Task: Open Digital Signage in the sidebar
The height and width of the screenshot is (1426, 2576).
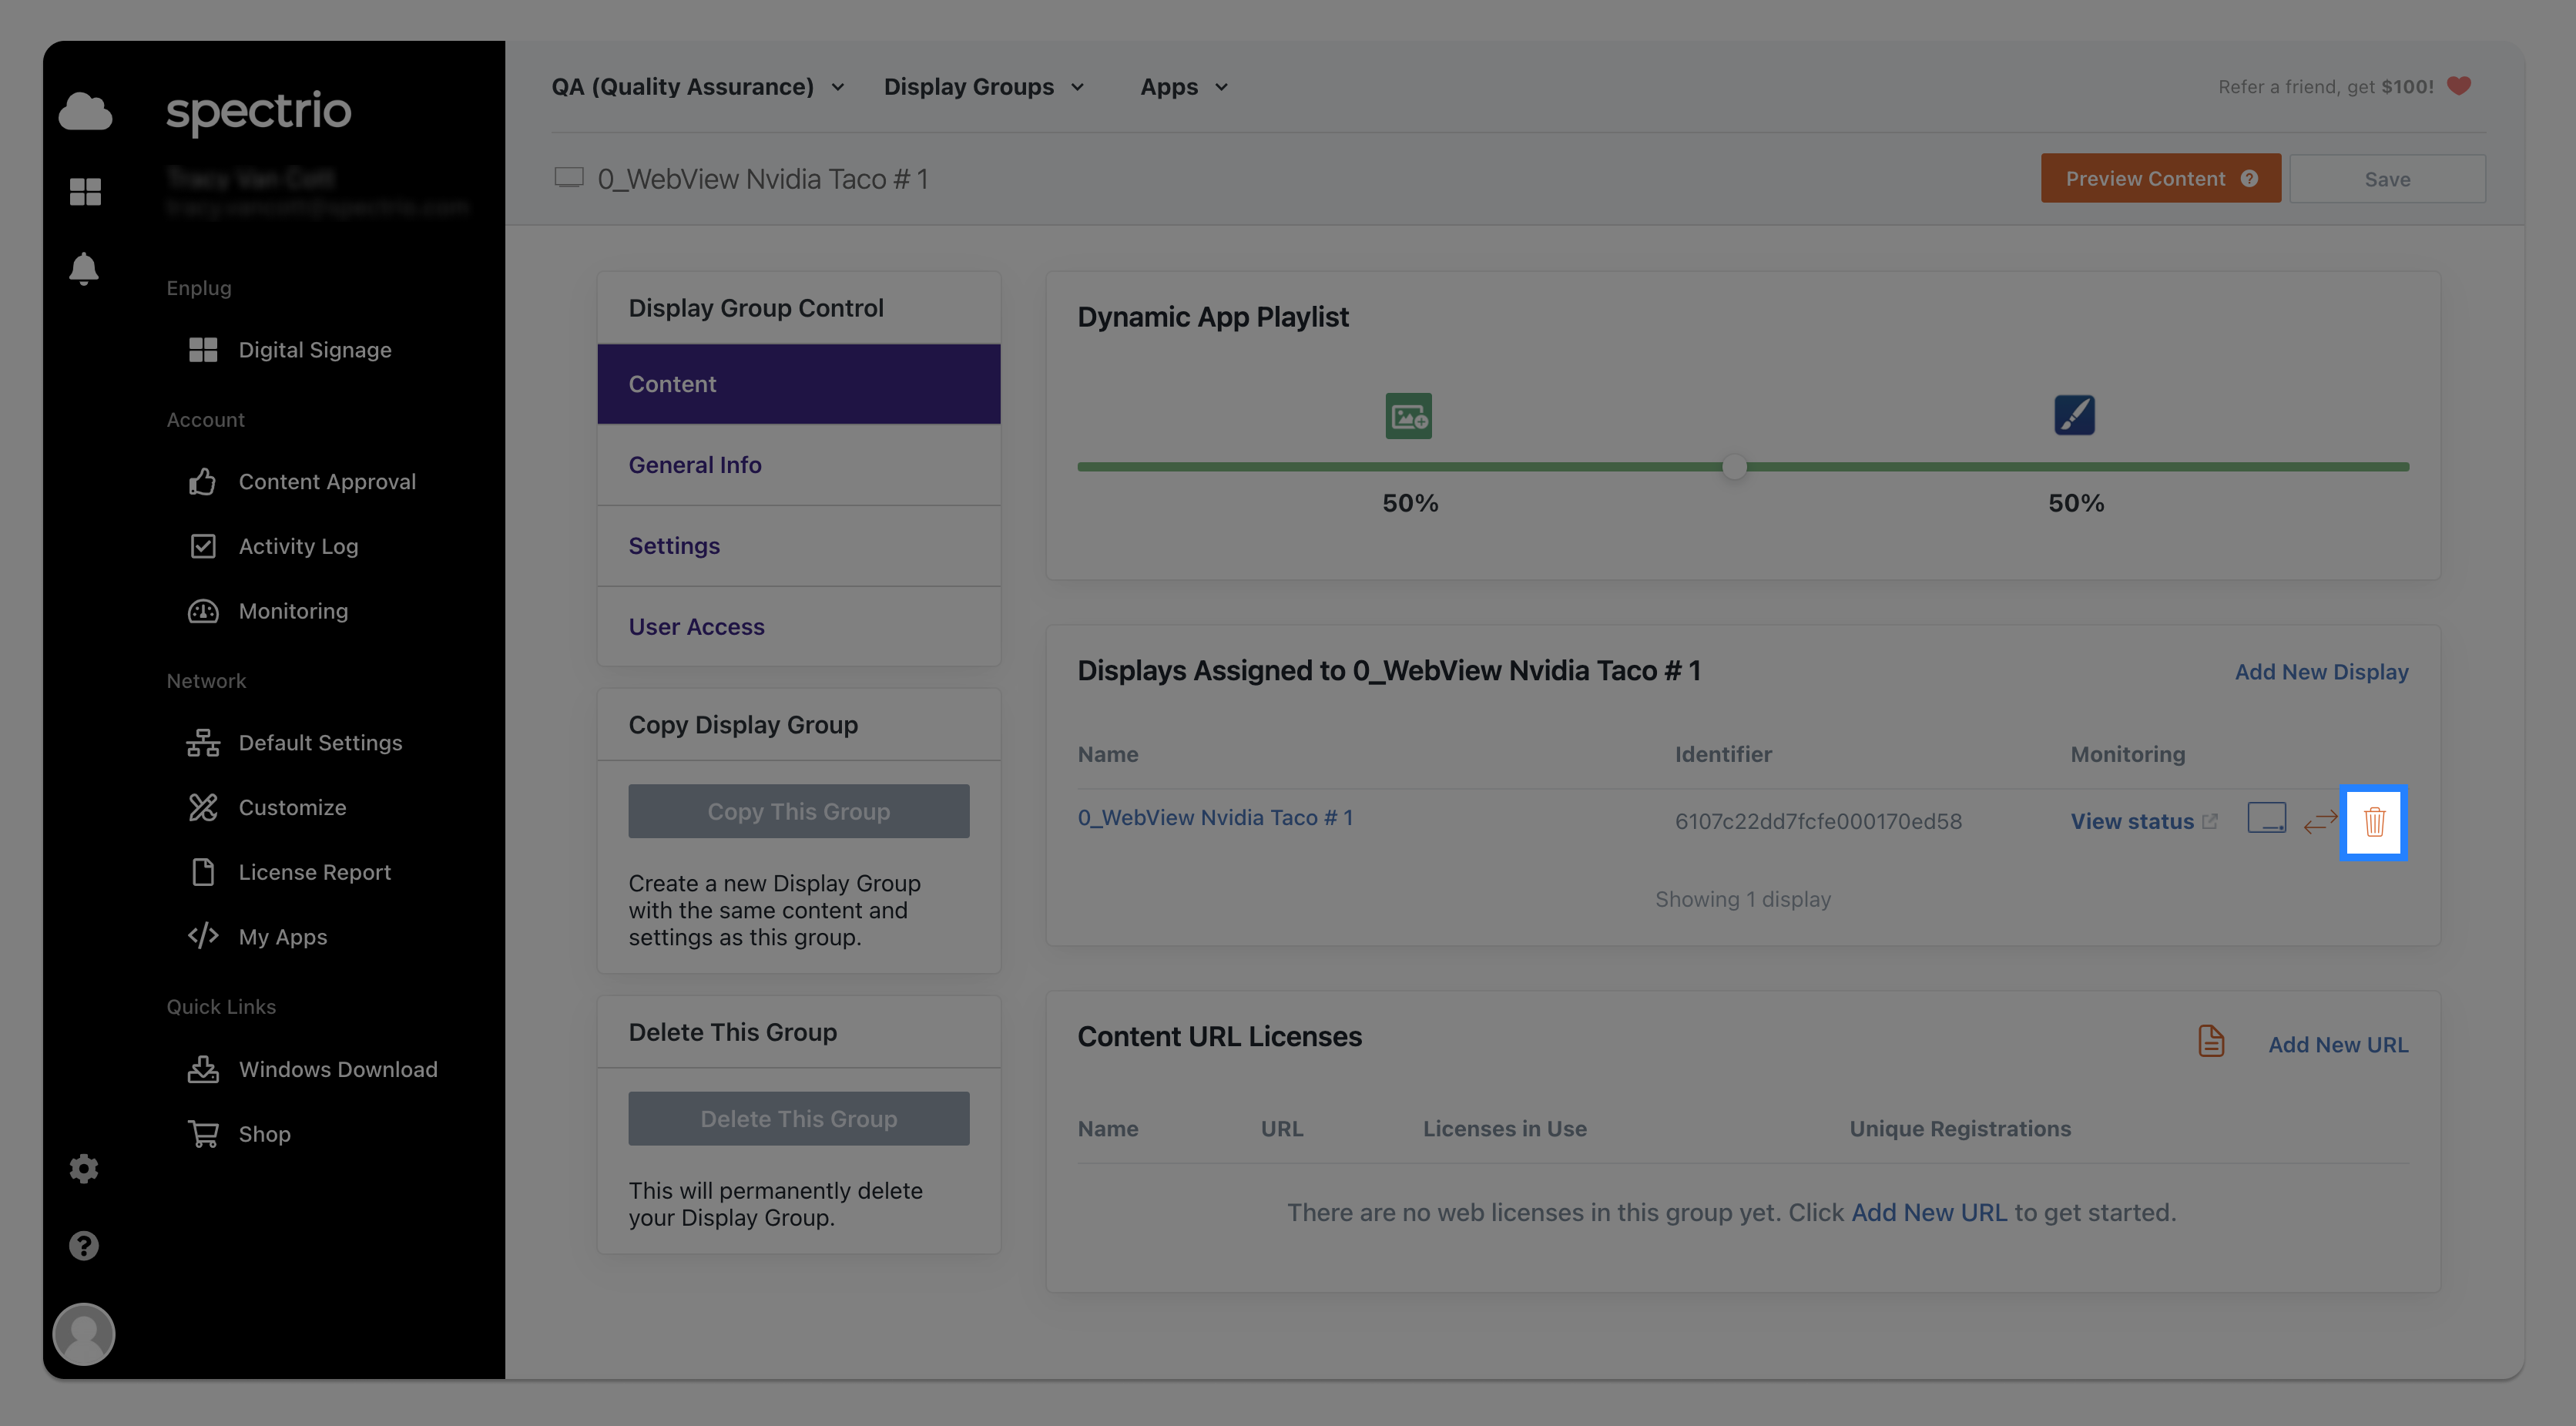Action: [x=290, y=350]
